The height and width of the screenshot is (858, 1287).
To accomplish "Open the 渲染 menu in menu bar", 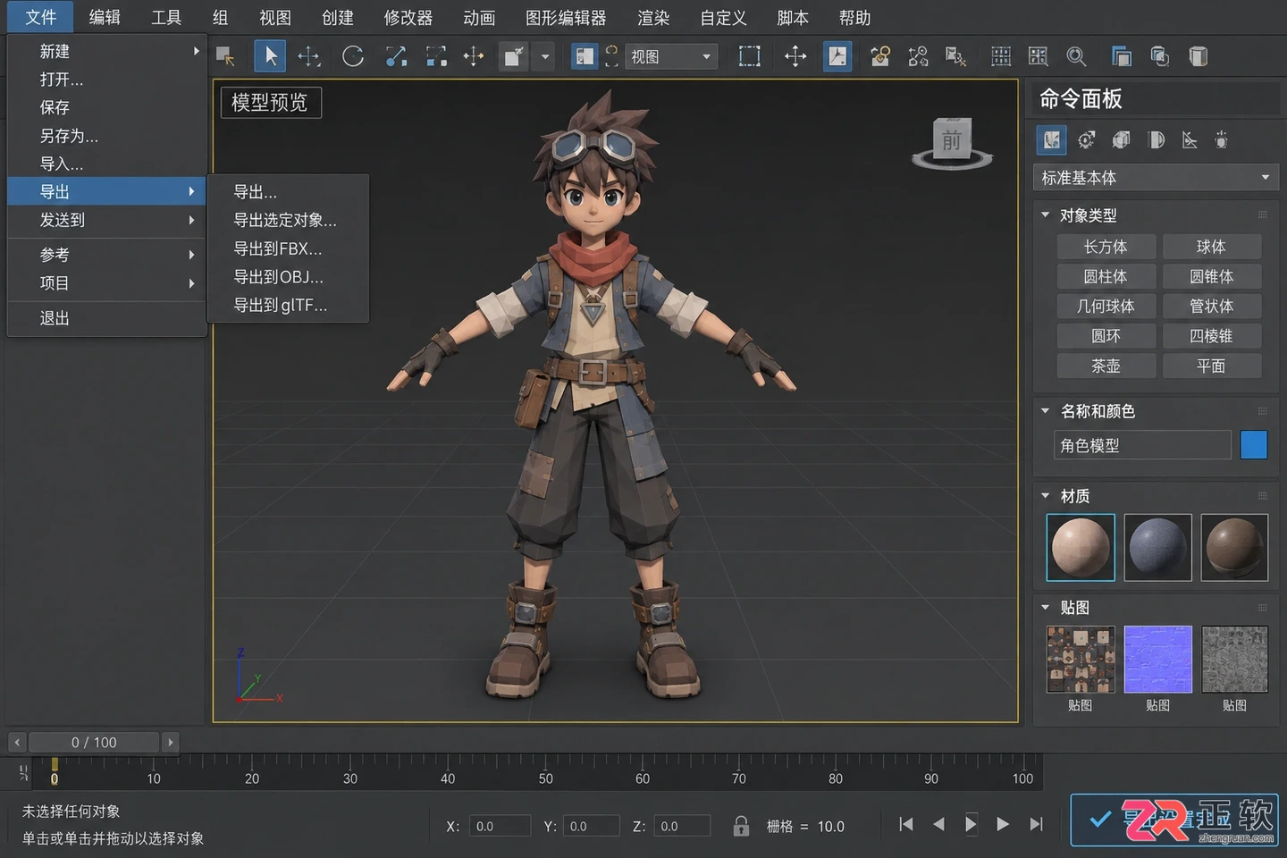I will pyautogui.click(x=653, y=18).
